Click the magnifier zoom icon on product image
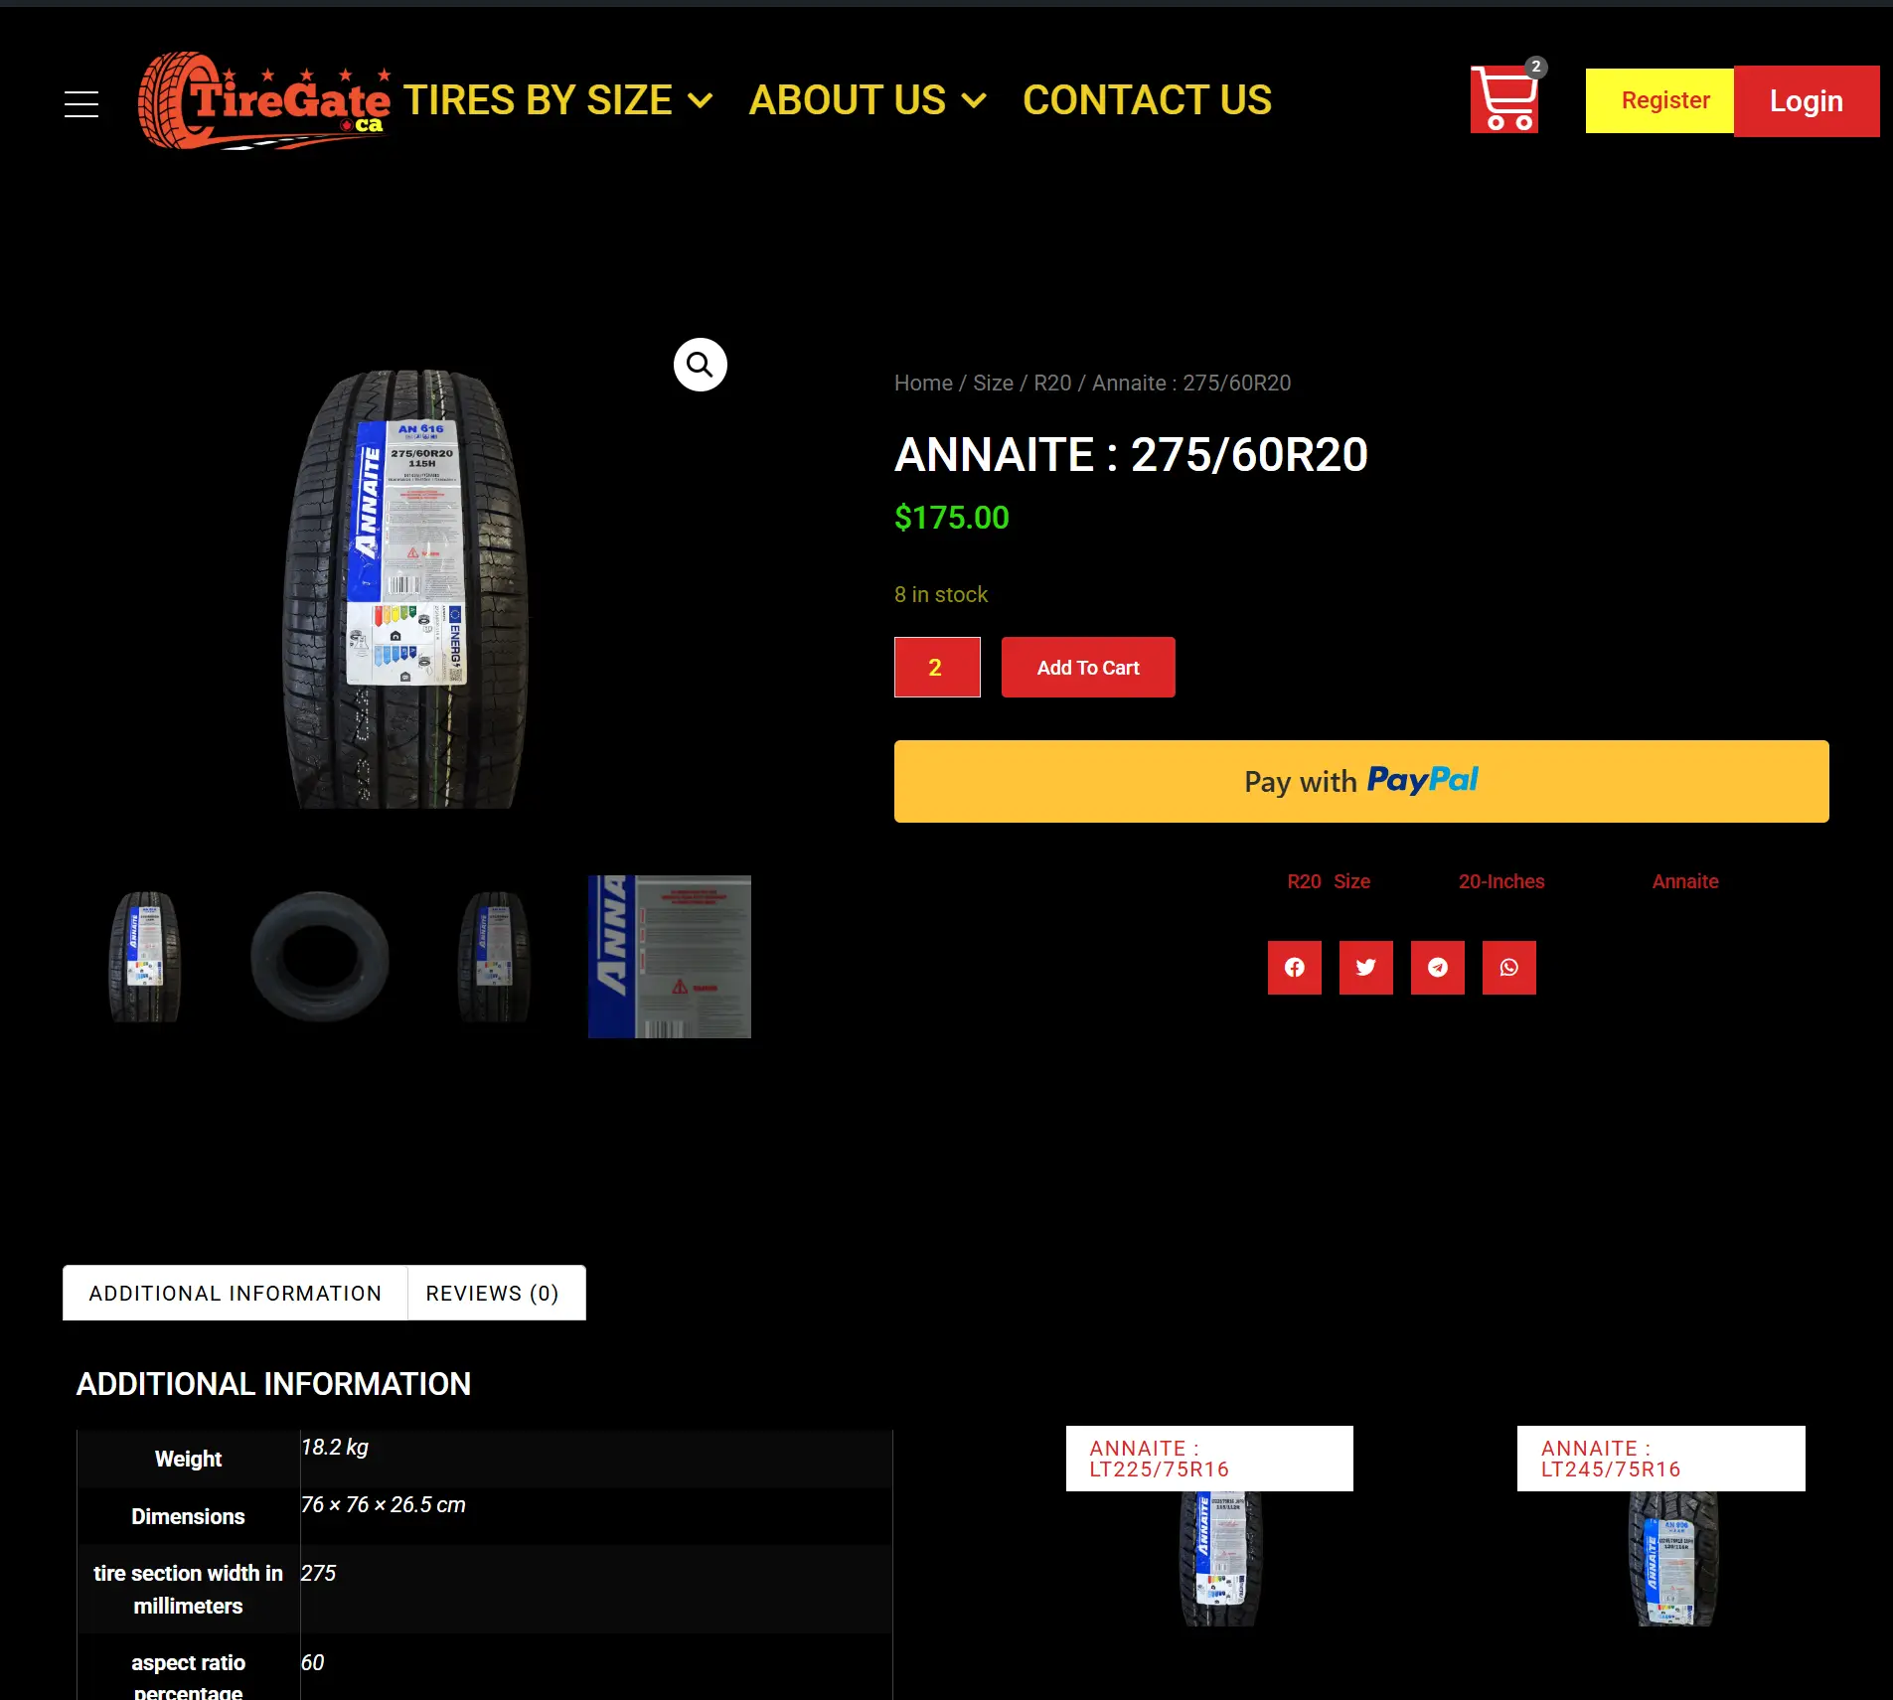The width and height of the screenshot is (1893, 1700). click(700, 366)
